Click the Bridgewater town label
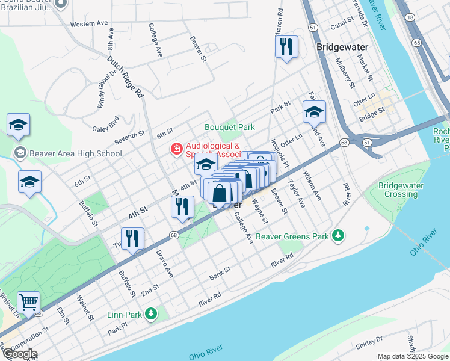450x361 pixels. [342, 47]
